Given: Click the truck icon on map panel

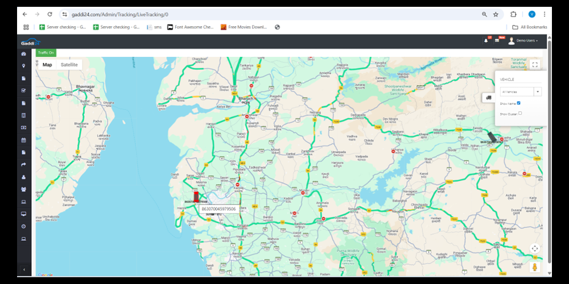Looking at the screenshot, I should [488, 98].
